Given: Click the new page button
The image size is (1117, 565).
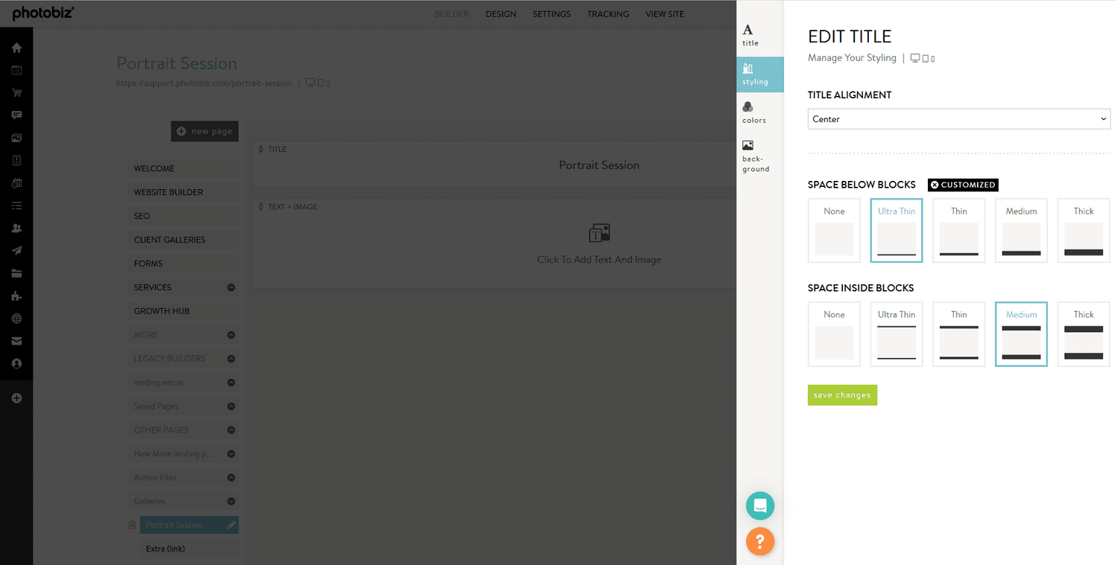Looking at the screenshot, I should pos(205,131).
